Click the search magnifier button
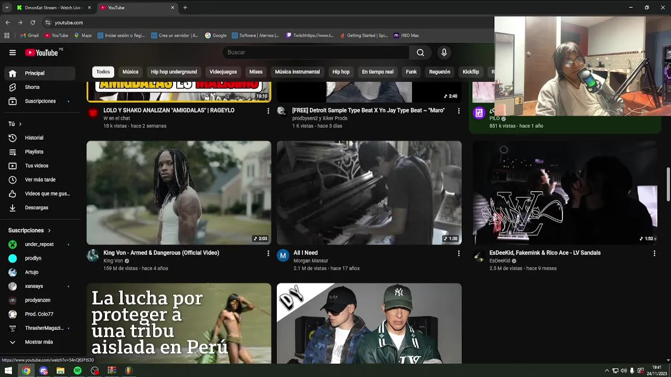 click(420, 52)
